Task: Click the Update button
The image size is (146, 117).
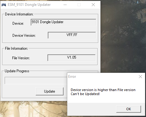Action: point(50,91)
